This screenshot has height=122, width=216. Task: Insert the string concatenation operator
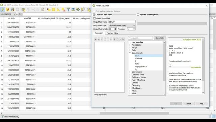114,39
